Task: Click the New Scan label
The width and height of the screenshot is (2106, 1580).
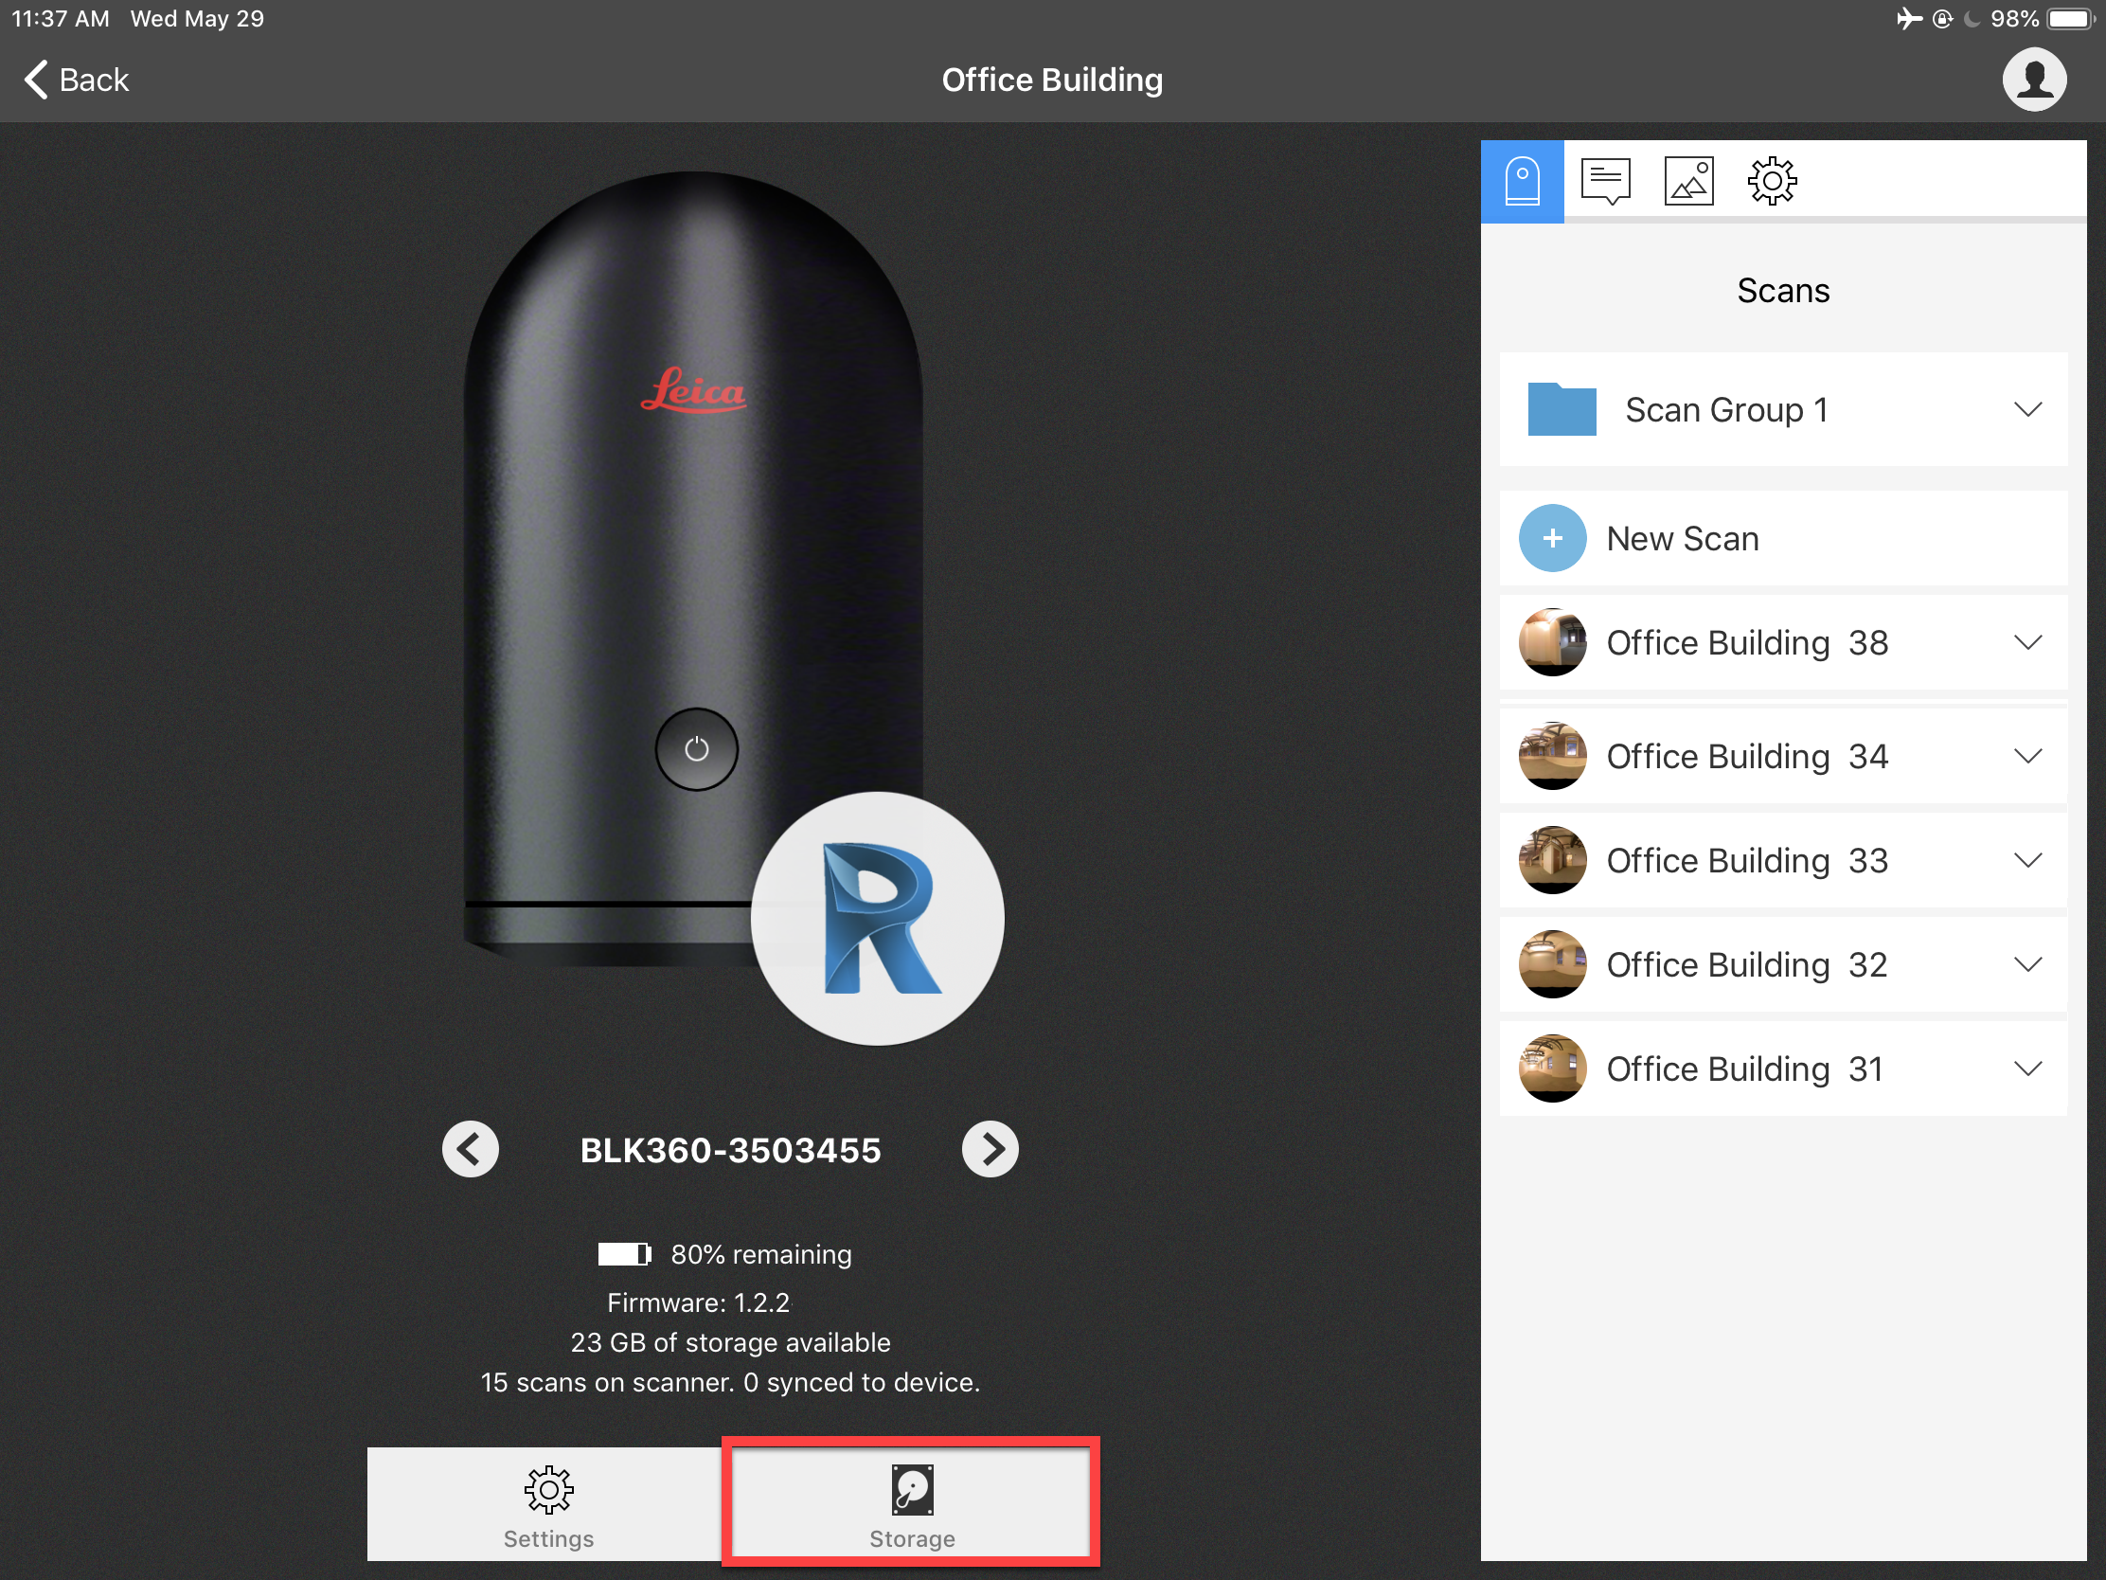Action: click(1683, 539)
